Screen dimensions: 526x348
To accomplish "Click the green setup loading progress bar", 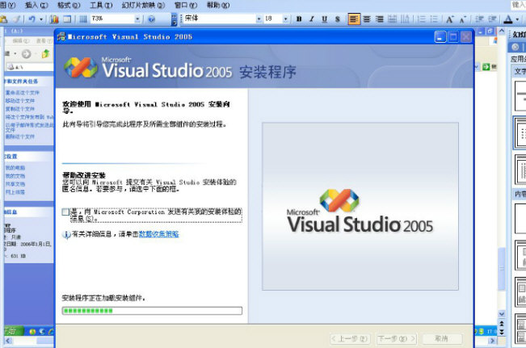I will 152,311.
